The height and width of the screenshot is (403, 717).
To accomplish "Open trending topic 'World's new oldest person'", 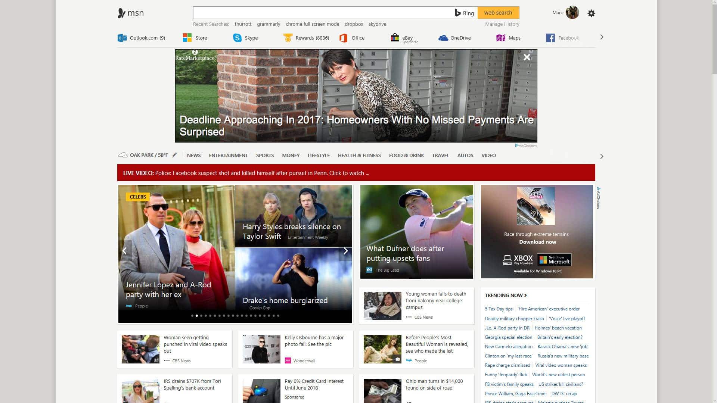I will [558, 375].
